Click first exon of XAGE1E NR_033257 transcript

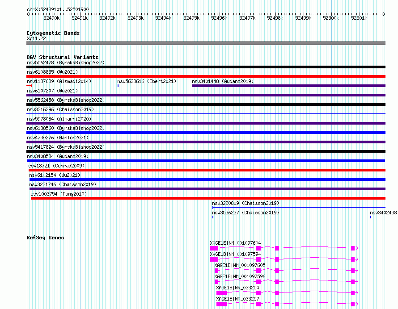pyautogui.click(x=221, y=304)
